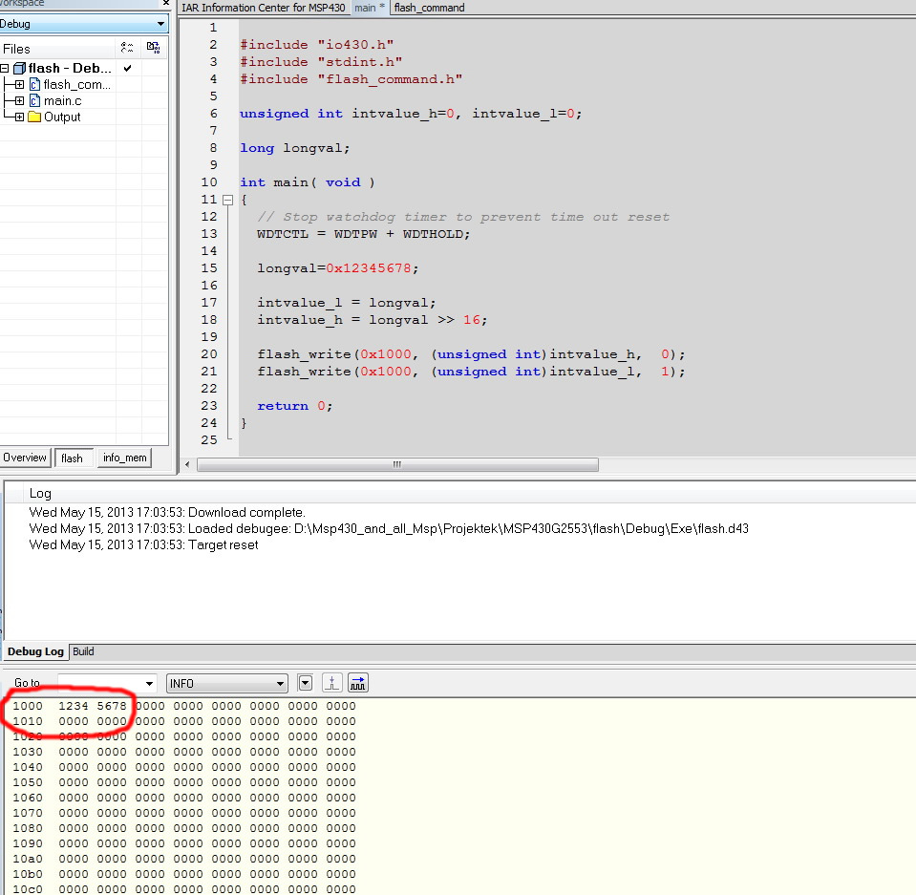Select the Output folder icon
This screenshot has height=895, width=916.
click(x=34, y=117)
